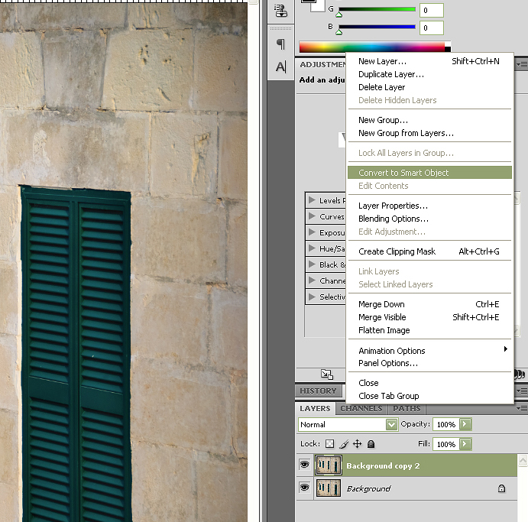Expand the Levels Presets triangle
The width and height of the screenshot is (528, 522).
pos(312,200)
